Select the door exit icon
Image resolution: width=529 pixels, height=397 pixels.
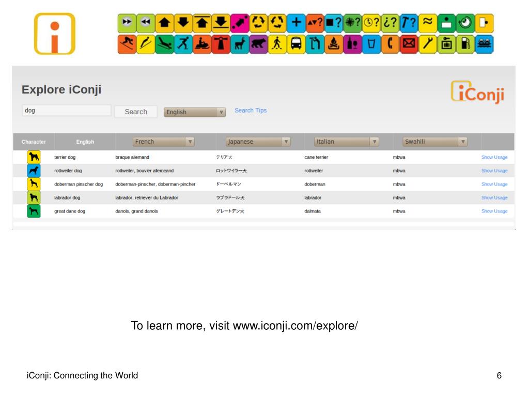point(485,23)
